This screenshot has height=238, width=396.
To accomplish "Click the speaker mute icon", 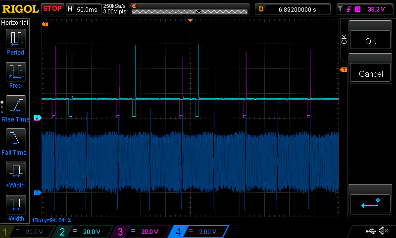I will tap(383, 231).
